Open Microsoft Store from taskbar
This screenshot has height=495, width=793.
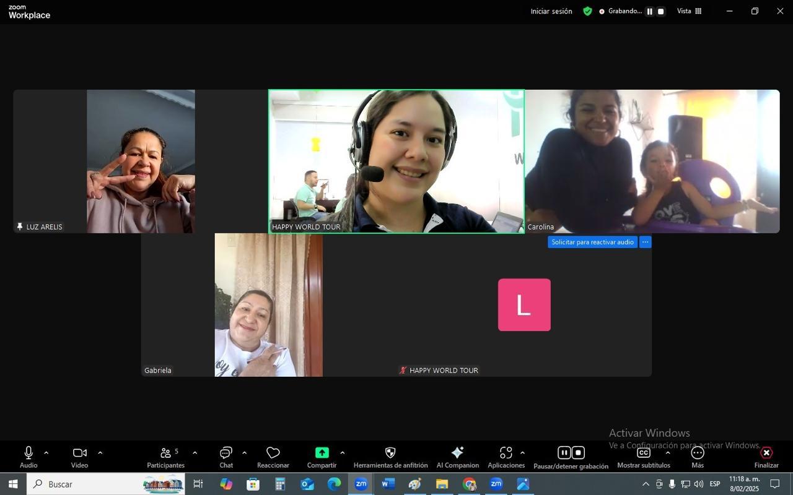pyautogui.click(x=253, y=484)
